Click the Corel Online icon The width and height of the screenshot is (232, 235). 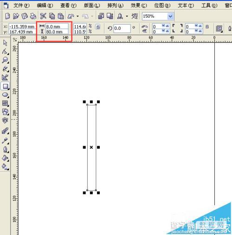(x=135, y=16)
